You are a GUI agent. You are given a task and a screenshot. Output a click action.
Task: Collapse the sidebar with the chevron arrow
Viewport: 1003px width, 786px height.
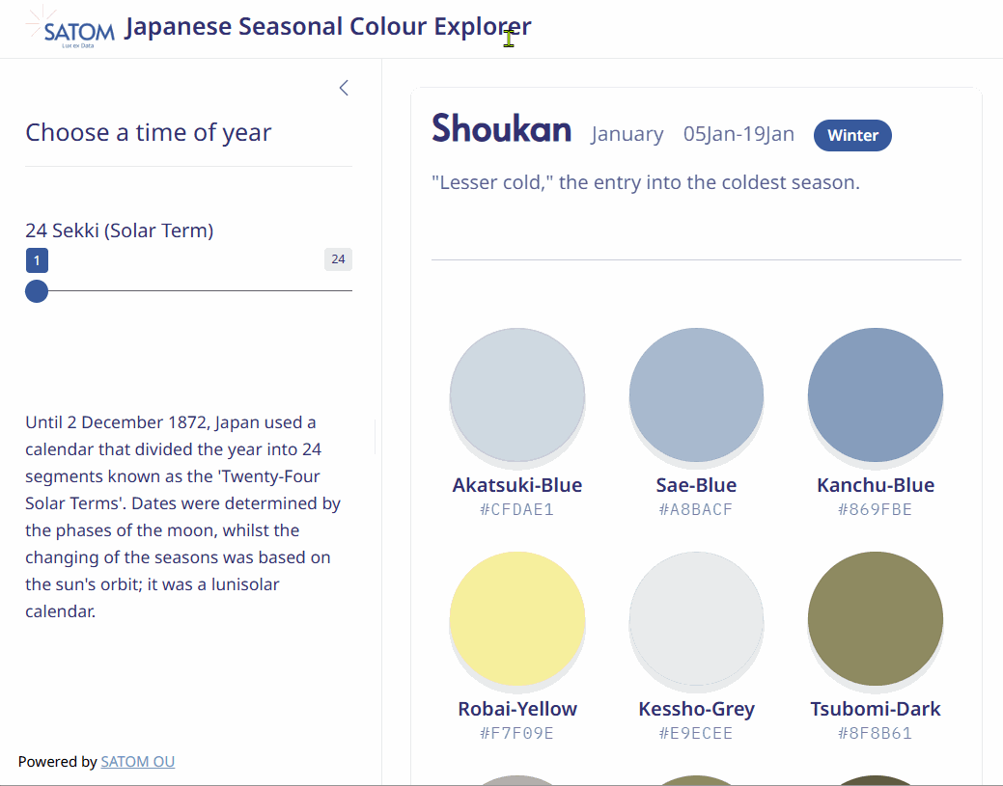344,88
